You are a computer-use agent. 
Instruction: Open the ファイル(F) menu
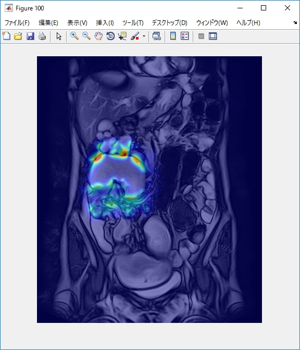[17, 23]
